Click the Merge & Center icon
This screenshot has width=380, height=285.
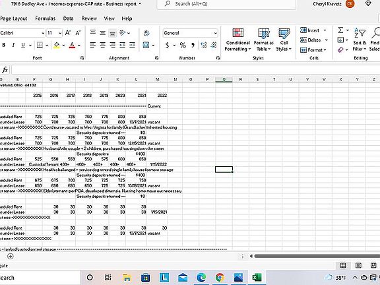(146, 45)
